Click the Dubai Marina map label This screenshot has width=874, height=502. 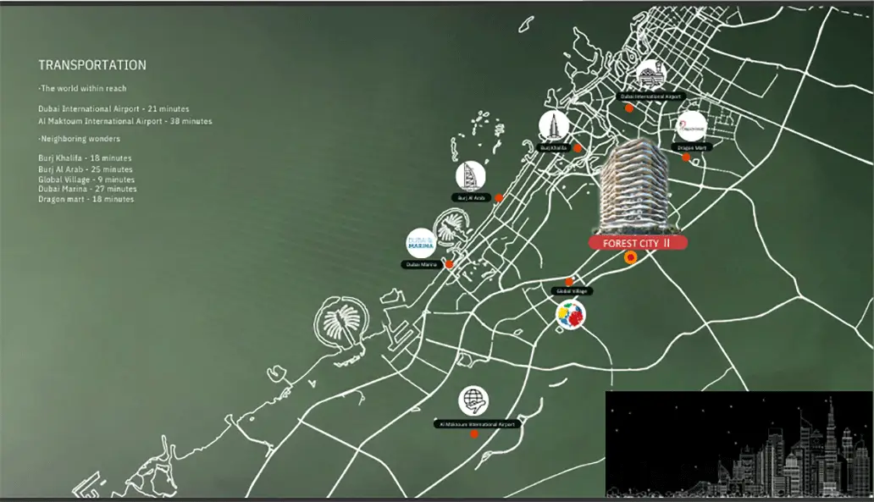(x=422, y=265)
